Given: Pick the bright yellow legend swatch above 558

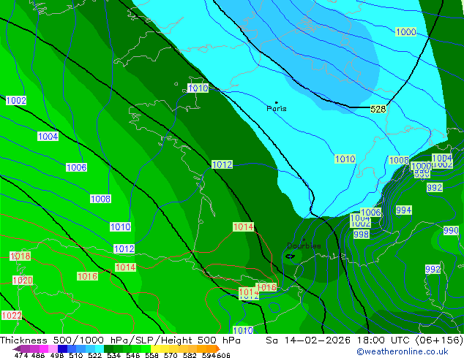Looking at the screenshot, I should pyautogui.click(x=155, y=349).
